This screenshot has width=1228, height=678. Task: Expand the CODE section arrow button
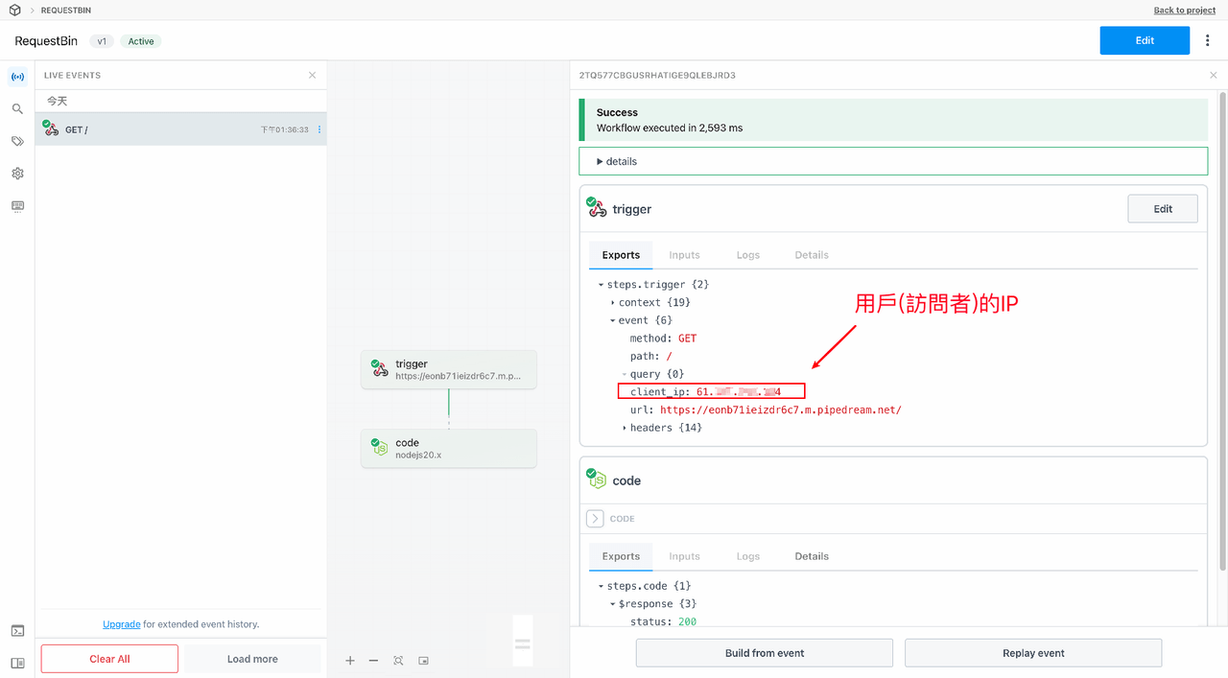tap(595, 519)
